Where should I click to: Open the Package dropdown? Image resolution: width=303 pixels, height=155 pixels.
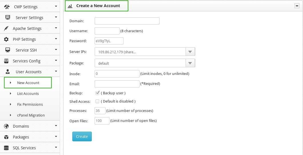pos(190,63)
